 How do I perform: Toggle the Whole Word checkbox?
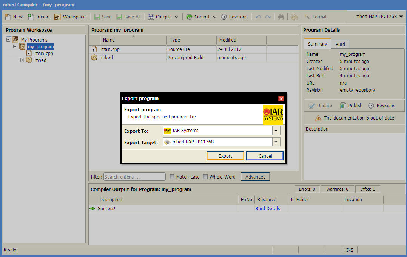click(205, 177)
